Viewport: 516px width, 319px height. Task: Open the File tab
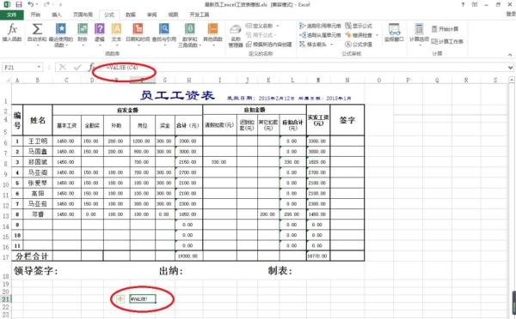11,15
